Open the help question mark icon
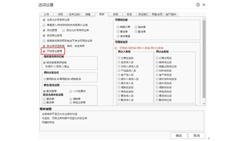This screenshot has width=246, height=141. point(198,5)
